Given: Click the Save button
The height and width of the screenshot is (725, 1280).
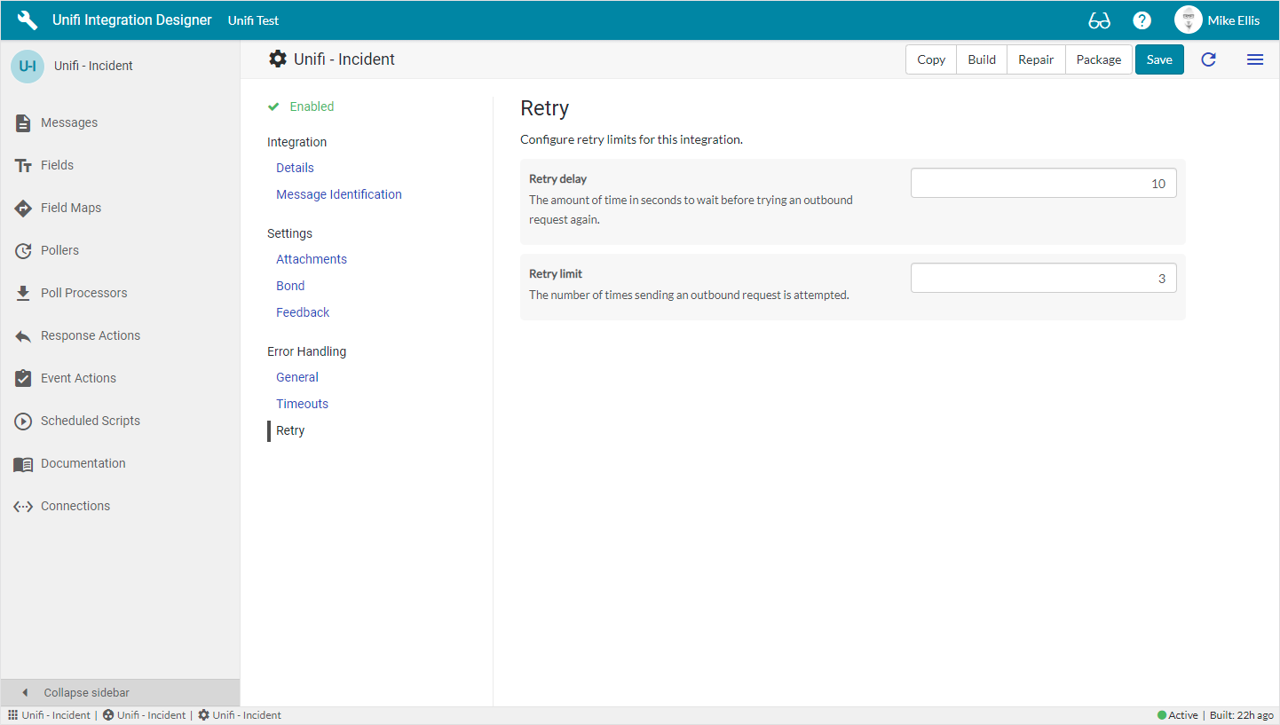Looking at the screenshot, I should [1158, 59].
